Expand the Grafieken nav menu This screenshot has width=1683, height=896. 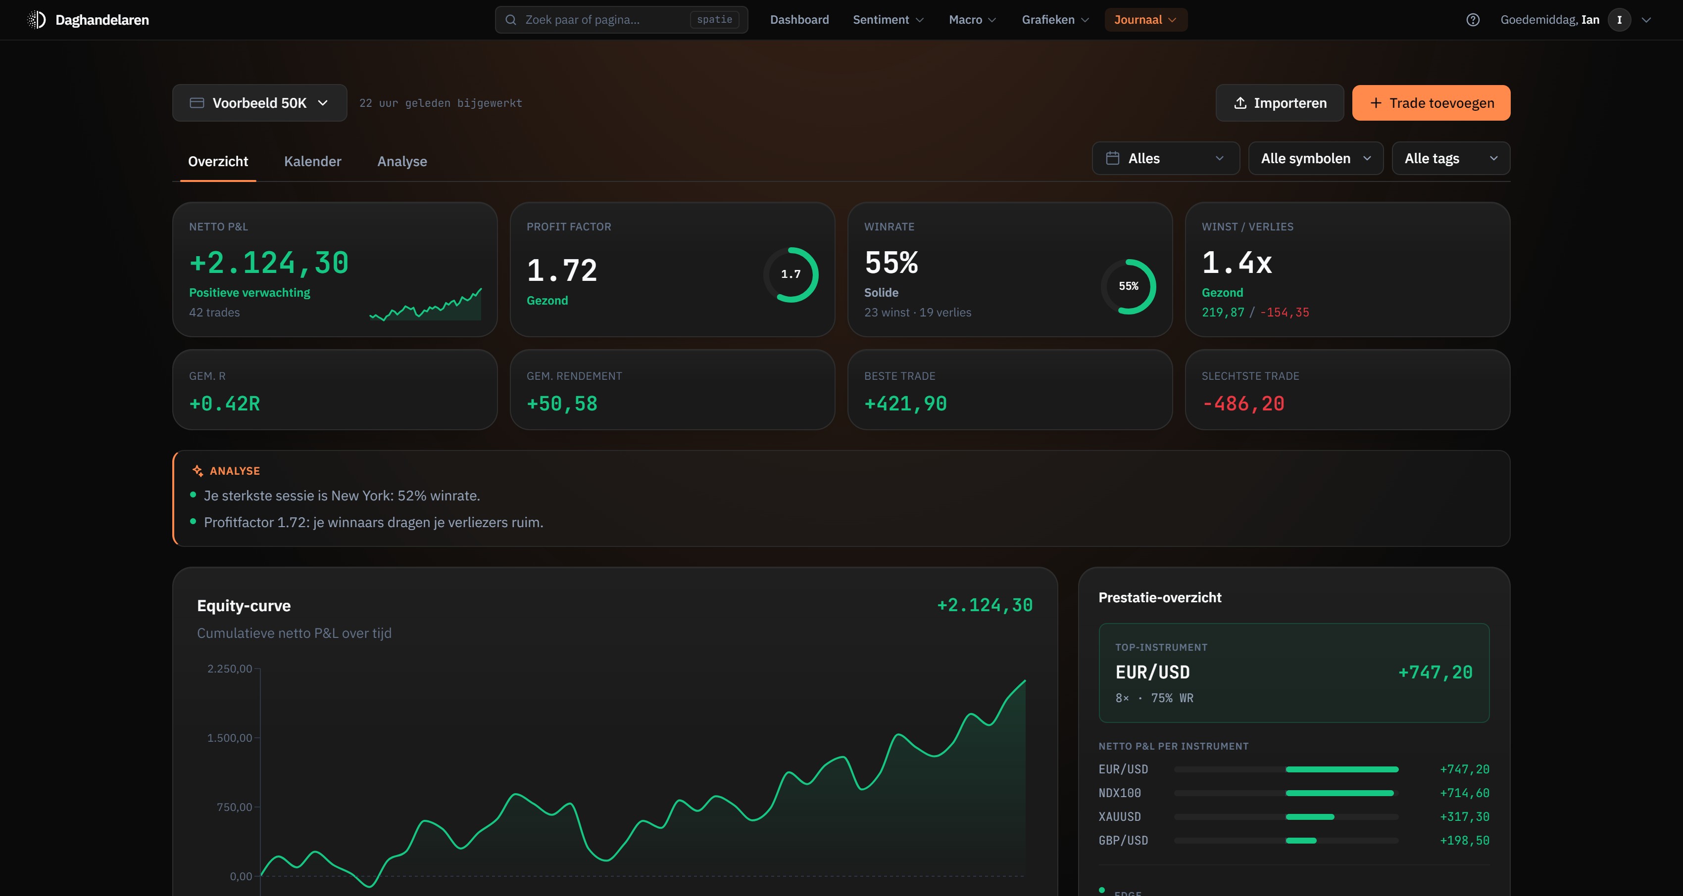(1055, 20)
